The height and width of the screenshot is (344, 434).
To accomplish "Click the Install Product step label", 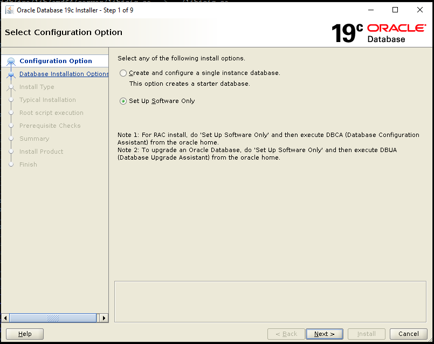I will coord(41,152).
